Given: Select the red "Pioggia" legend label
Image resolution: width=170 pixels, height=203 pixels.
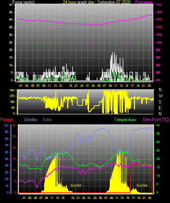Looking at the screenshot, I should click(x=7, y=120).
